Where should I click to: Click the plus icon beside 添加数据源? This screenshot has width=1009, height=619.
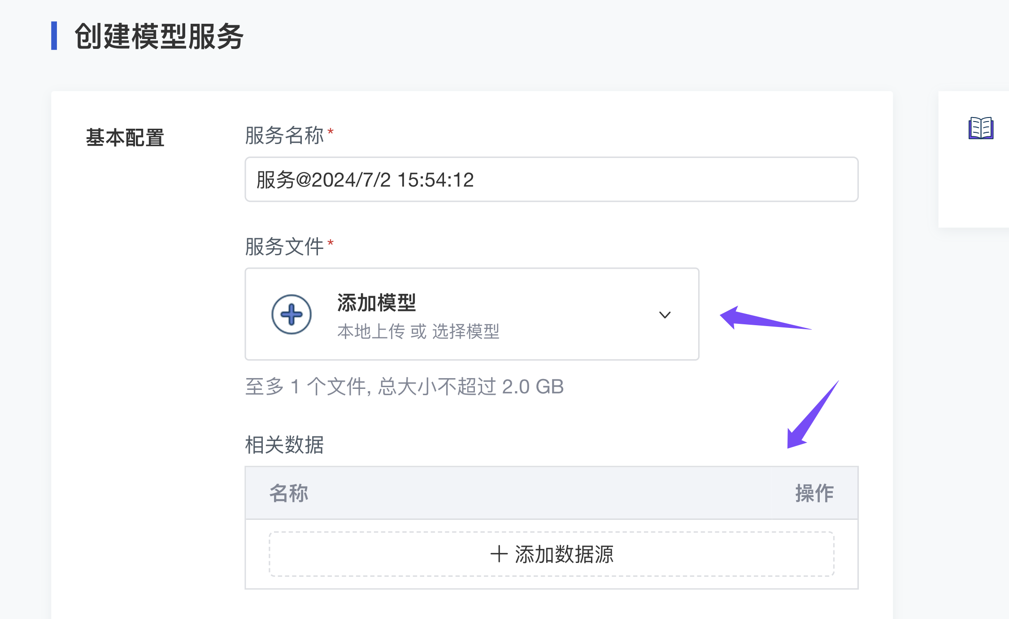pos(499,554)
